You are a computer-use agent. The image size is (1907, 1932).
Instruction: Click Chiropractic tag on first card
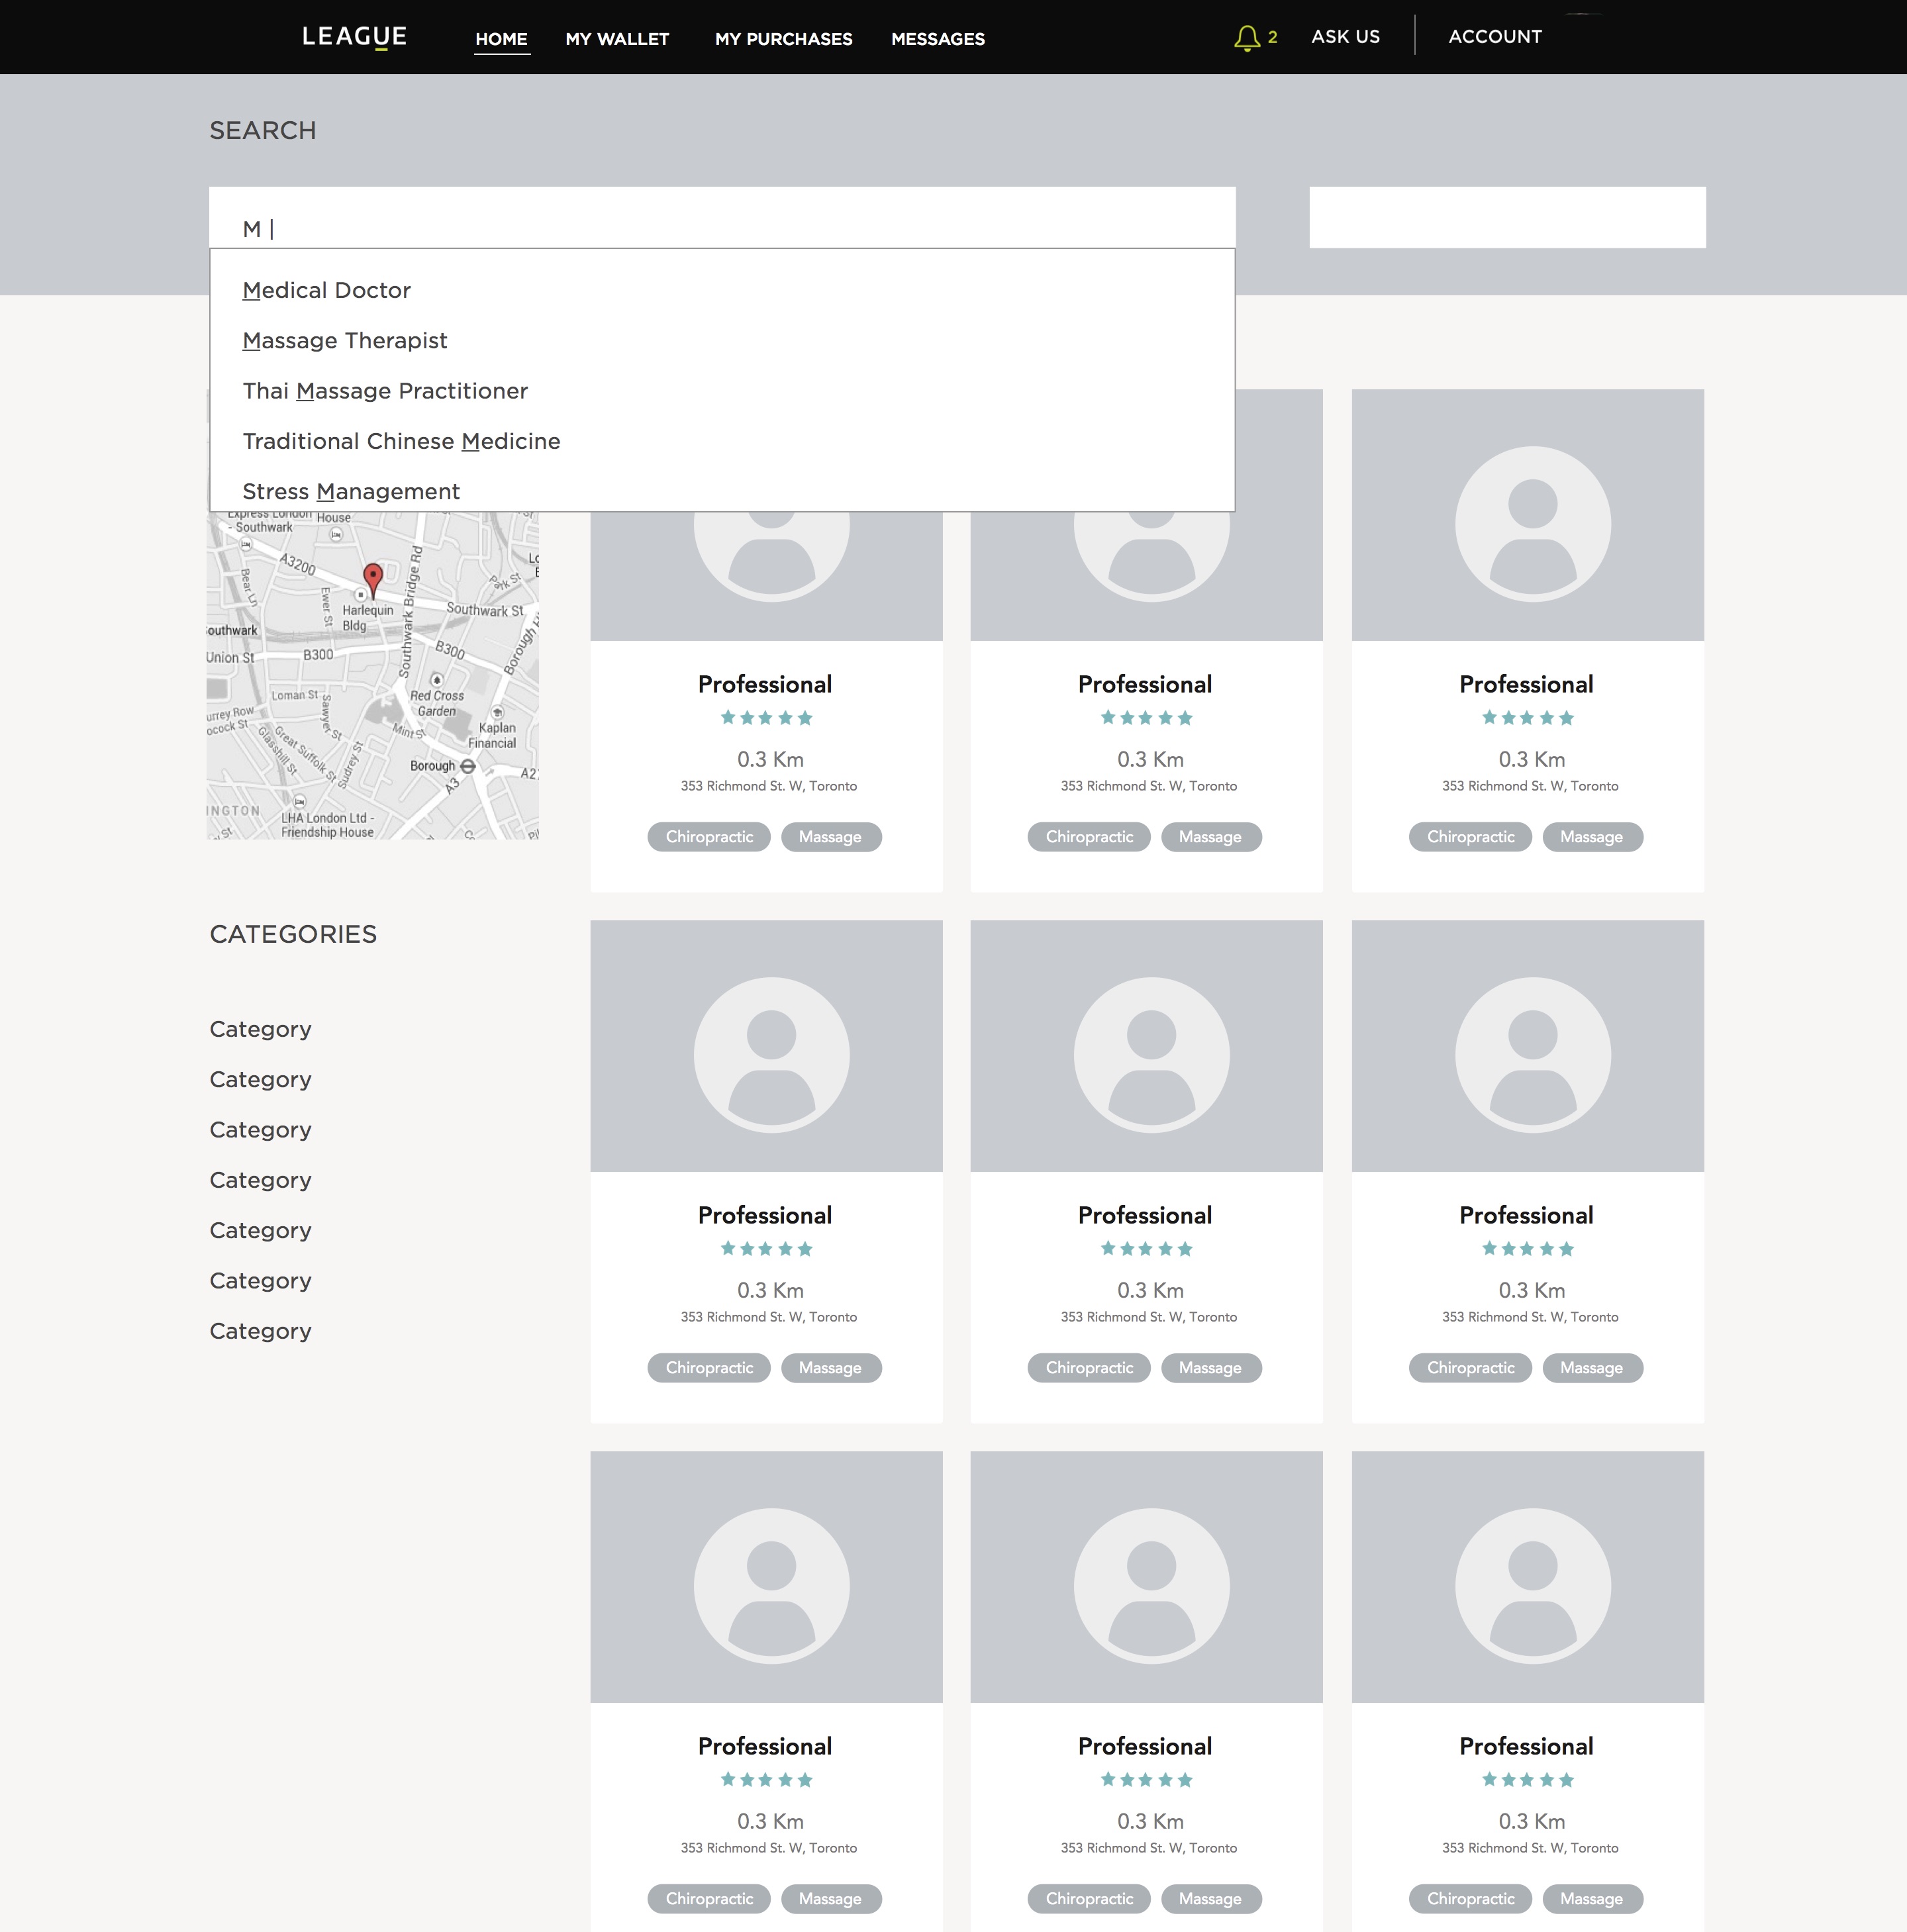tap(709, 837)
